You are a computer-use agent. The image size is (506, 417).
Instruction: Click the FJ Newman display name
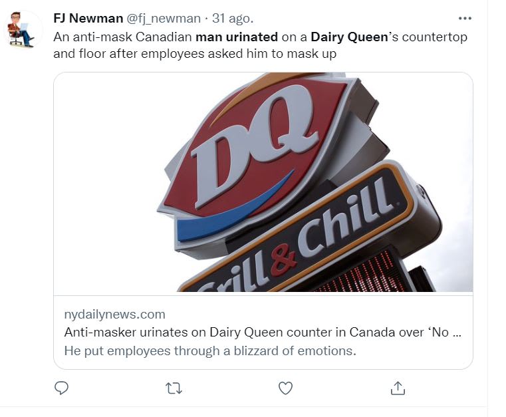(x=88, y=19)
